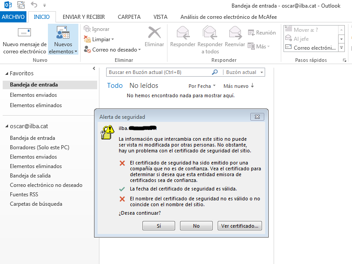Open Bandeja de entrada under oscar@ilba.cat
The width and height of the screenshot is (352, 264).
(x=32, y=138)
